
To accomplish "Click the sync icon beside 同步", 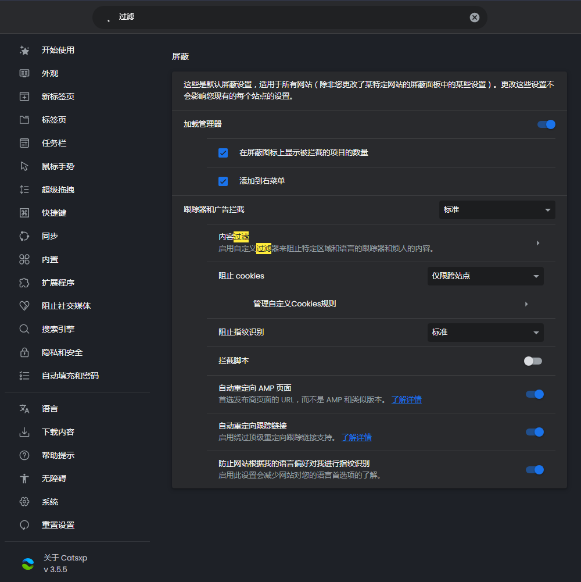I will click(24, 236).
